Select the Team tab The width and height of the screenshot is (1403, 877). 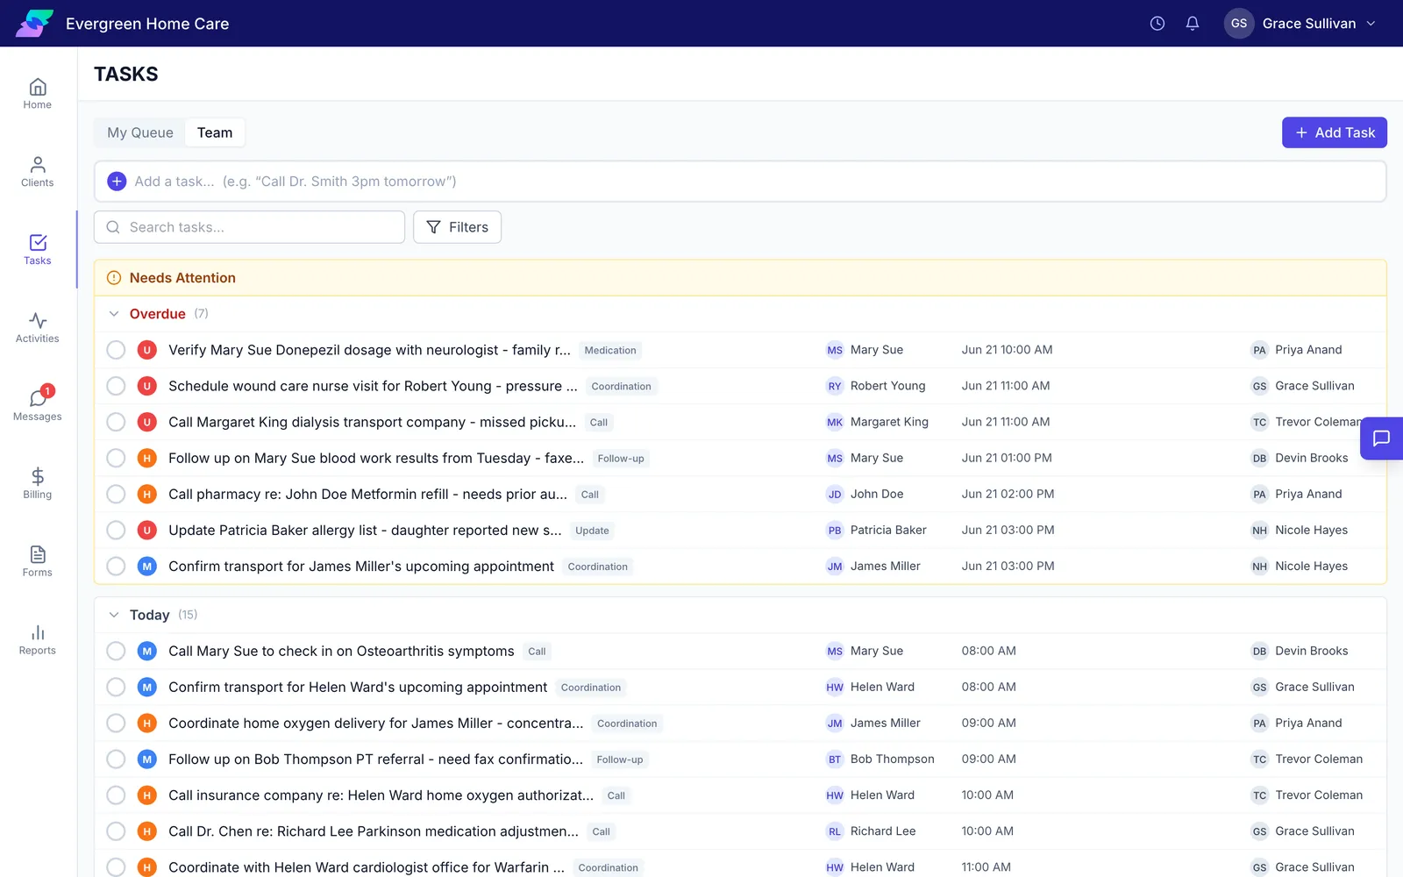215,132
